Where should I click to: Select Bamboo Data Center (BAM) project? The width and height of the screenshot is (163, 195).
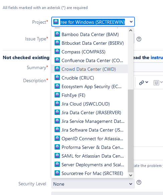89,34
